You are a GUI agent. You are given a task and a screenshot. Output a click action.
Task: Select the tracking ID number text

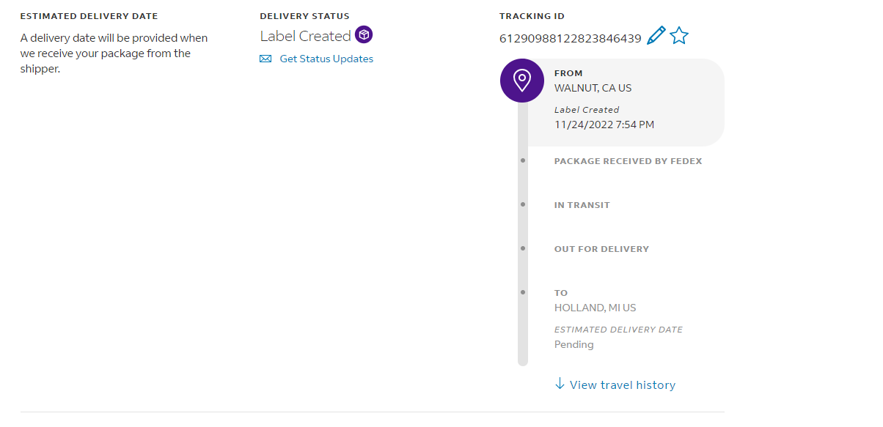571,38
